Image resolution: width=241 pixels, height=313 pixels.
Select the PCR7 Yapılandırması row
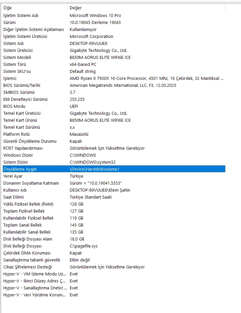click(114, 148)
